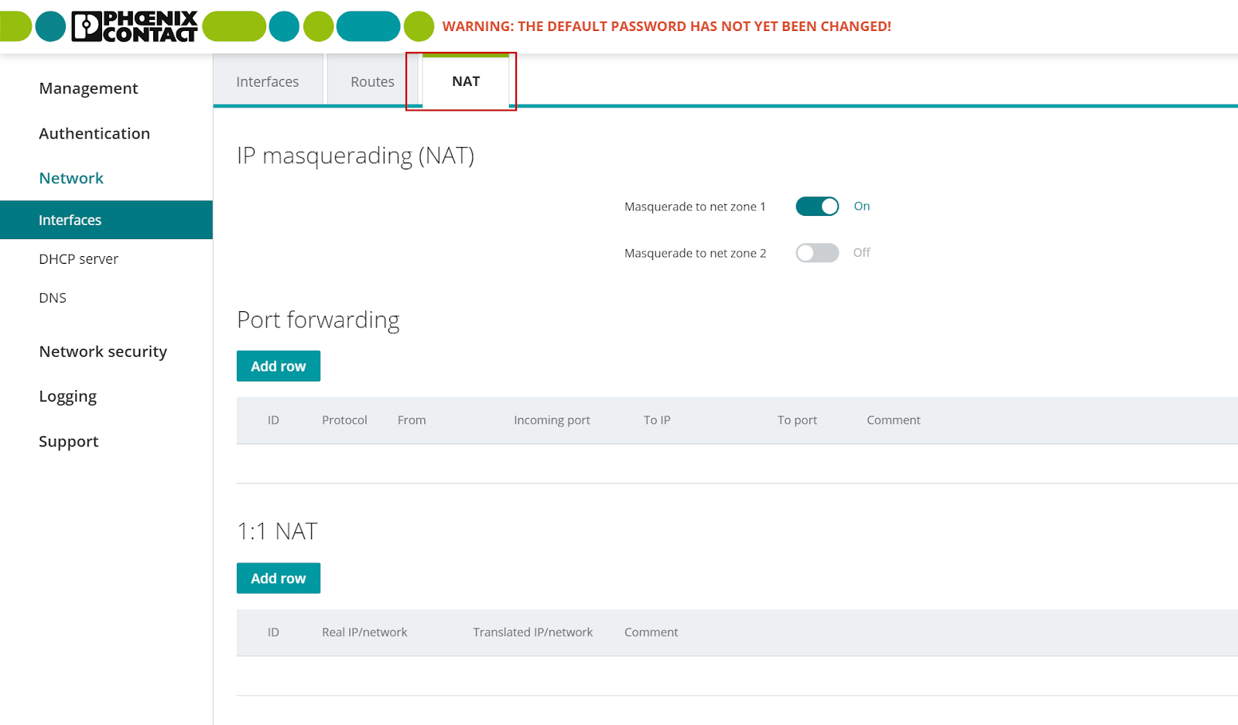
Task: Open Support in the sidebar
Action: pos(69,441)
